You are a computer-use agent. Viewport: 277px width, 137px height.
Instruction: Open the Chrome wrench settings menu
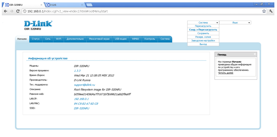point(271,11)
